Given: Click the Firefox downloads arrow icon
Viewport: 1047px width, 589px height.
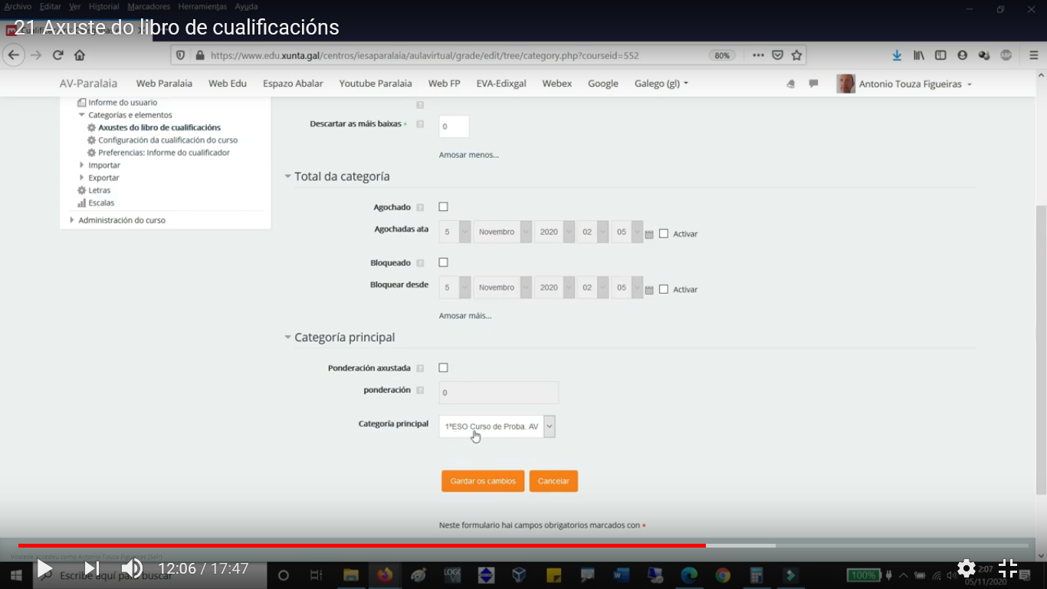Looking at the screenshot, I should click(x=897, y=55).
